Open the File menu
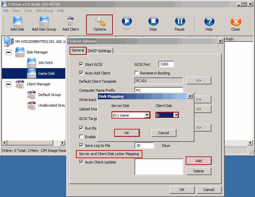 click(x=6, y=11)
